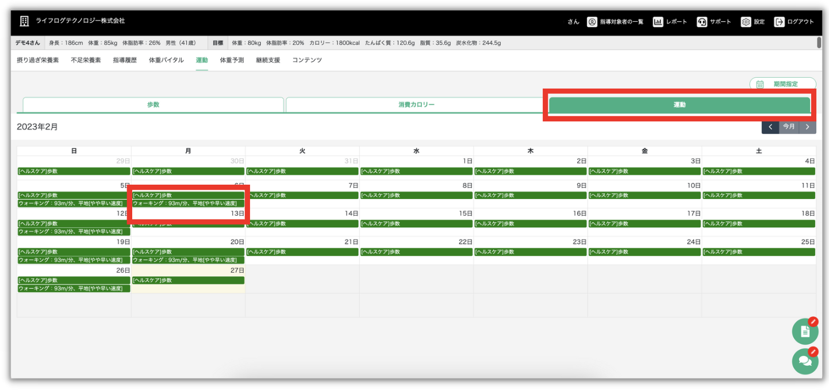Open 体重バイタル in navigation menu
Image resolution: width=829 pixels, height=390 pixels.
[x=166, y=60]
